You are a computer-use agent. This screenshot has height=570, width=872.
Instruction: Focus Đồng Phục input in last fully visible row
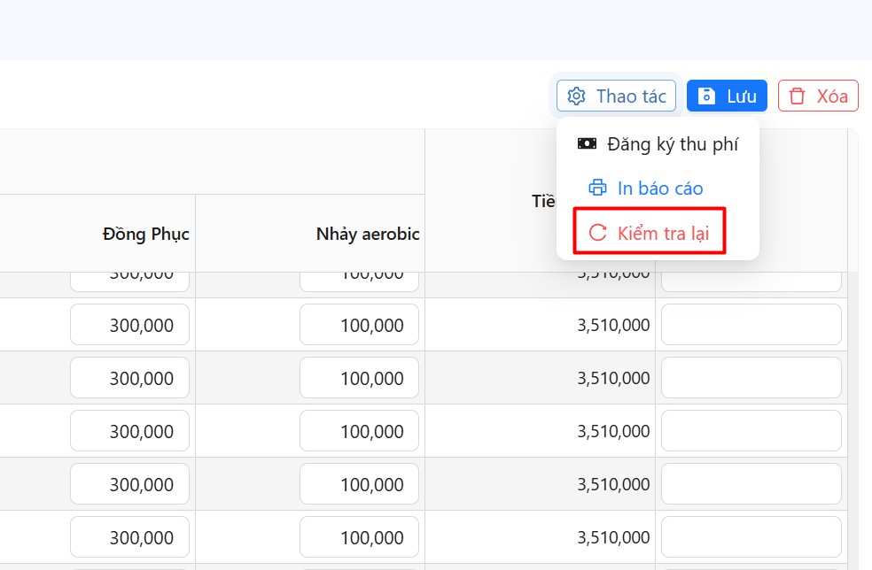[130, 537]
